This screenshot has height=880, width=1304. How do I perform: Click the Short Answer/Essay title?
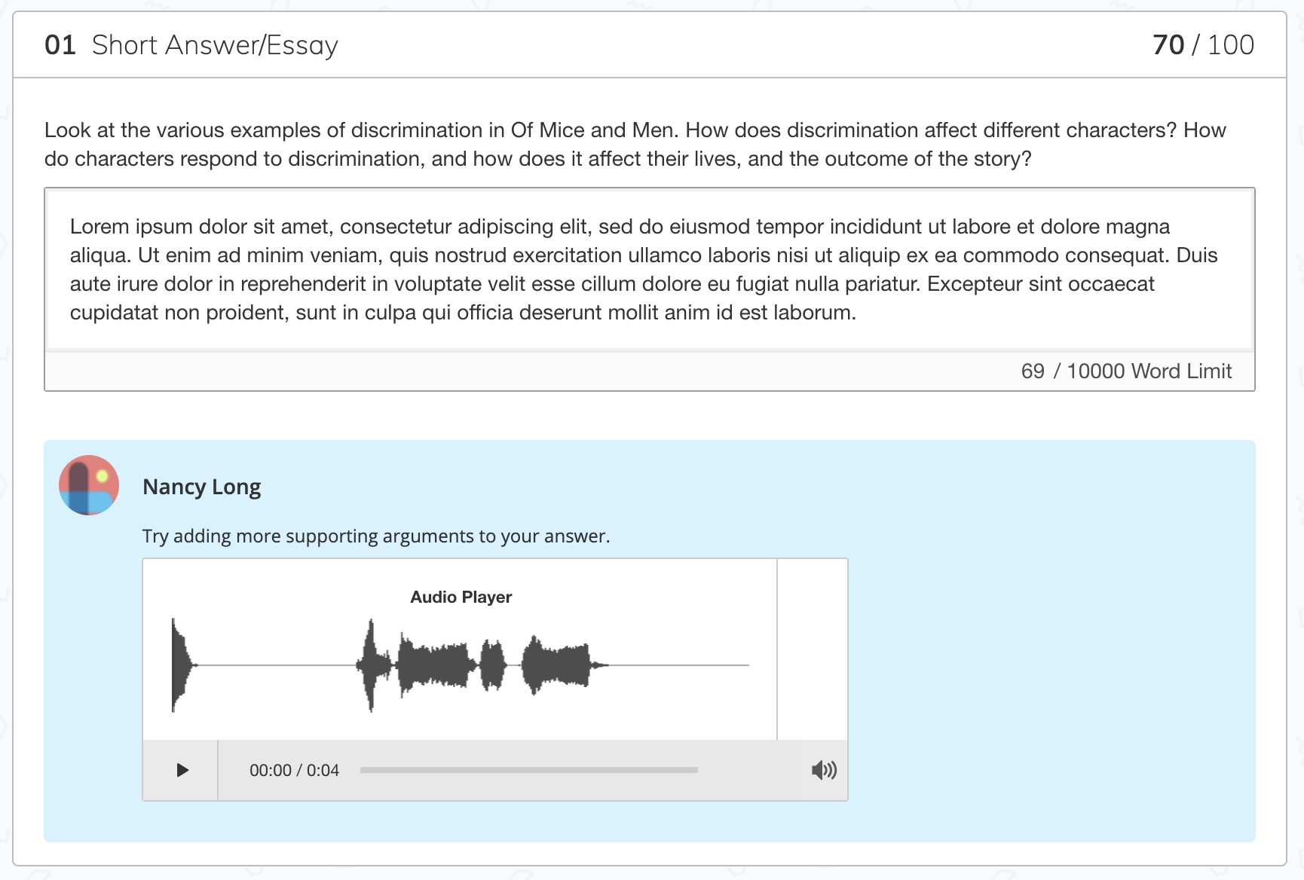click(216, 45)
